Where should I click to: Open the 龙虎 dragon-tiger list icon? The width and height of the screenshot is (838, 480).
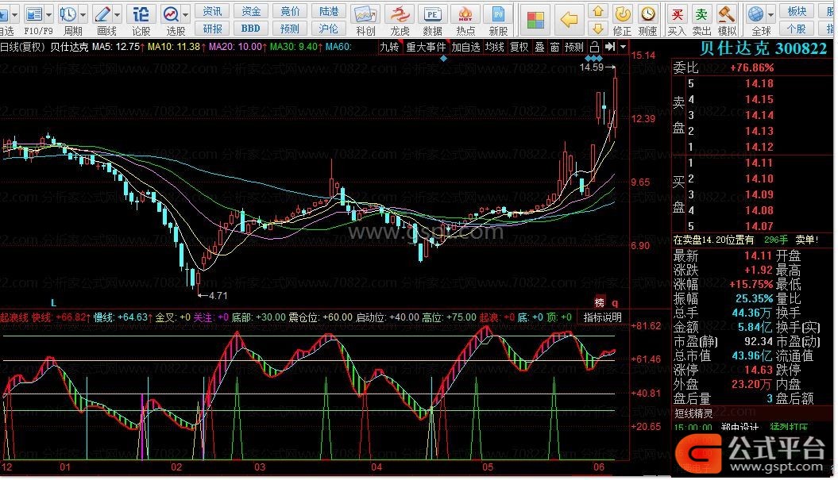(400, 13)
